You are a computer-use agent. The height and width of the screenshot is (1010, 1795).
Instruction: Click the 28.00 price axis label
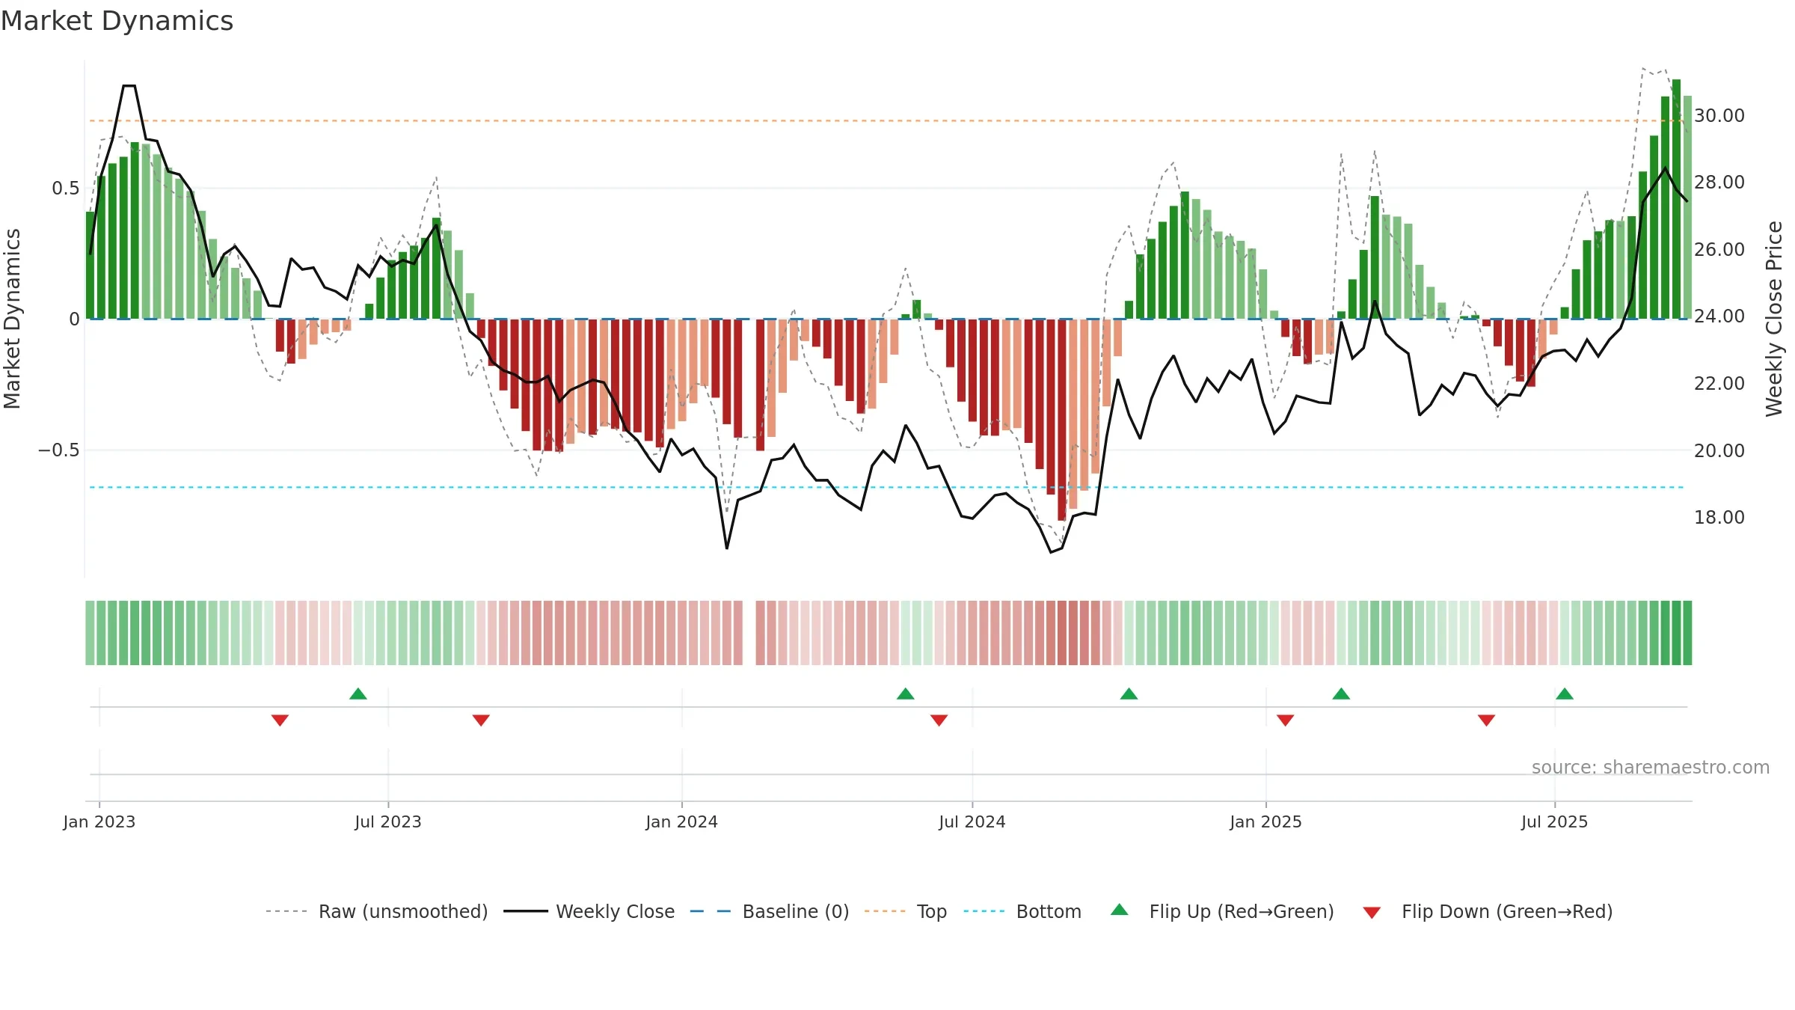pos(1719,182)
